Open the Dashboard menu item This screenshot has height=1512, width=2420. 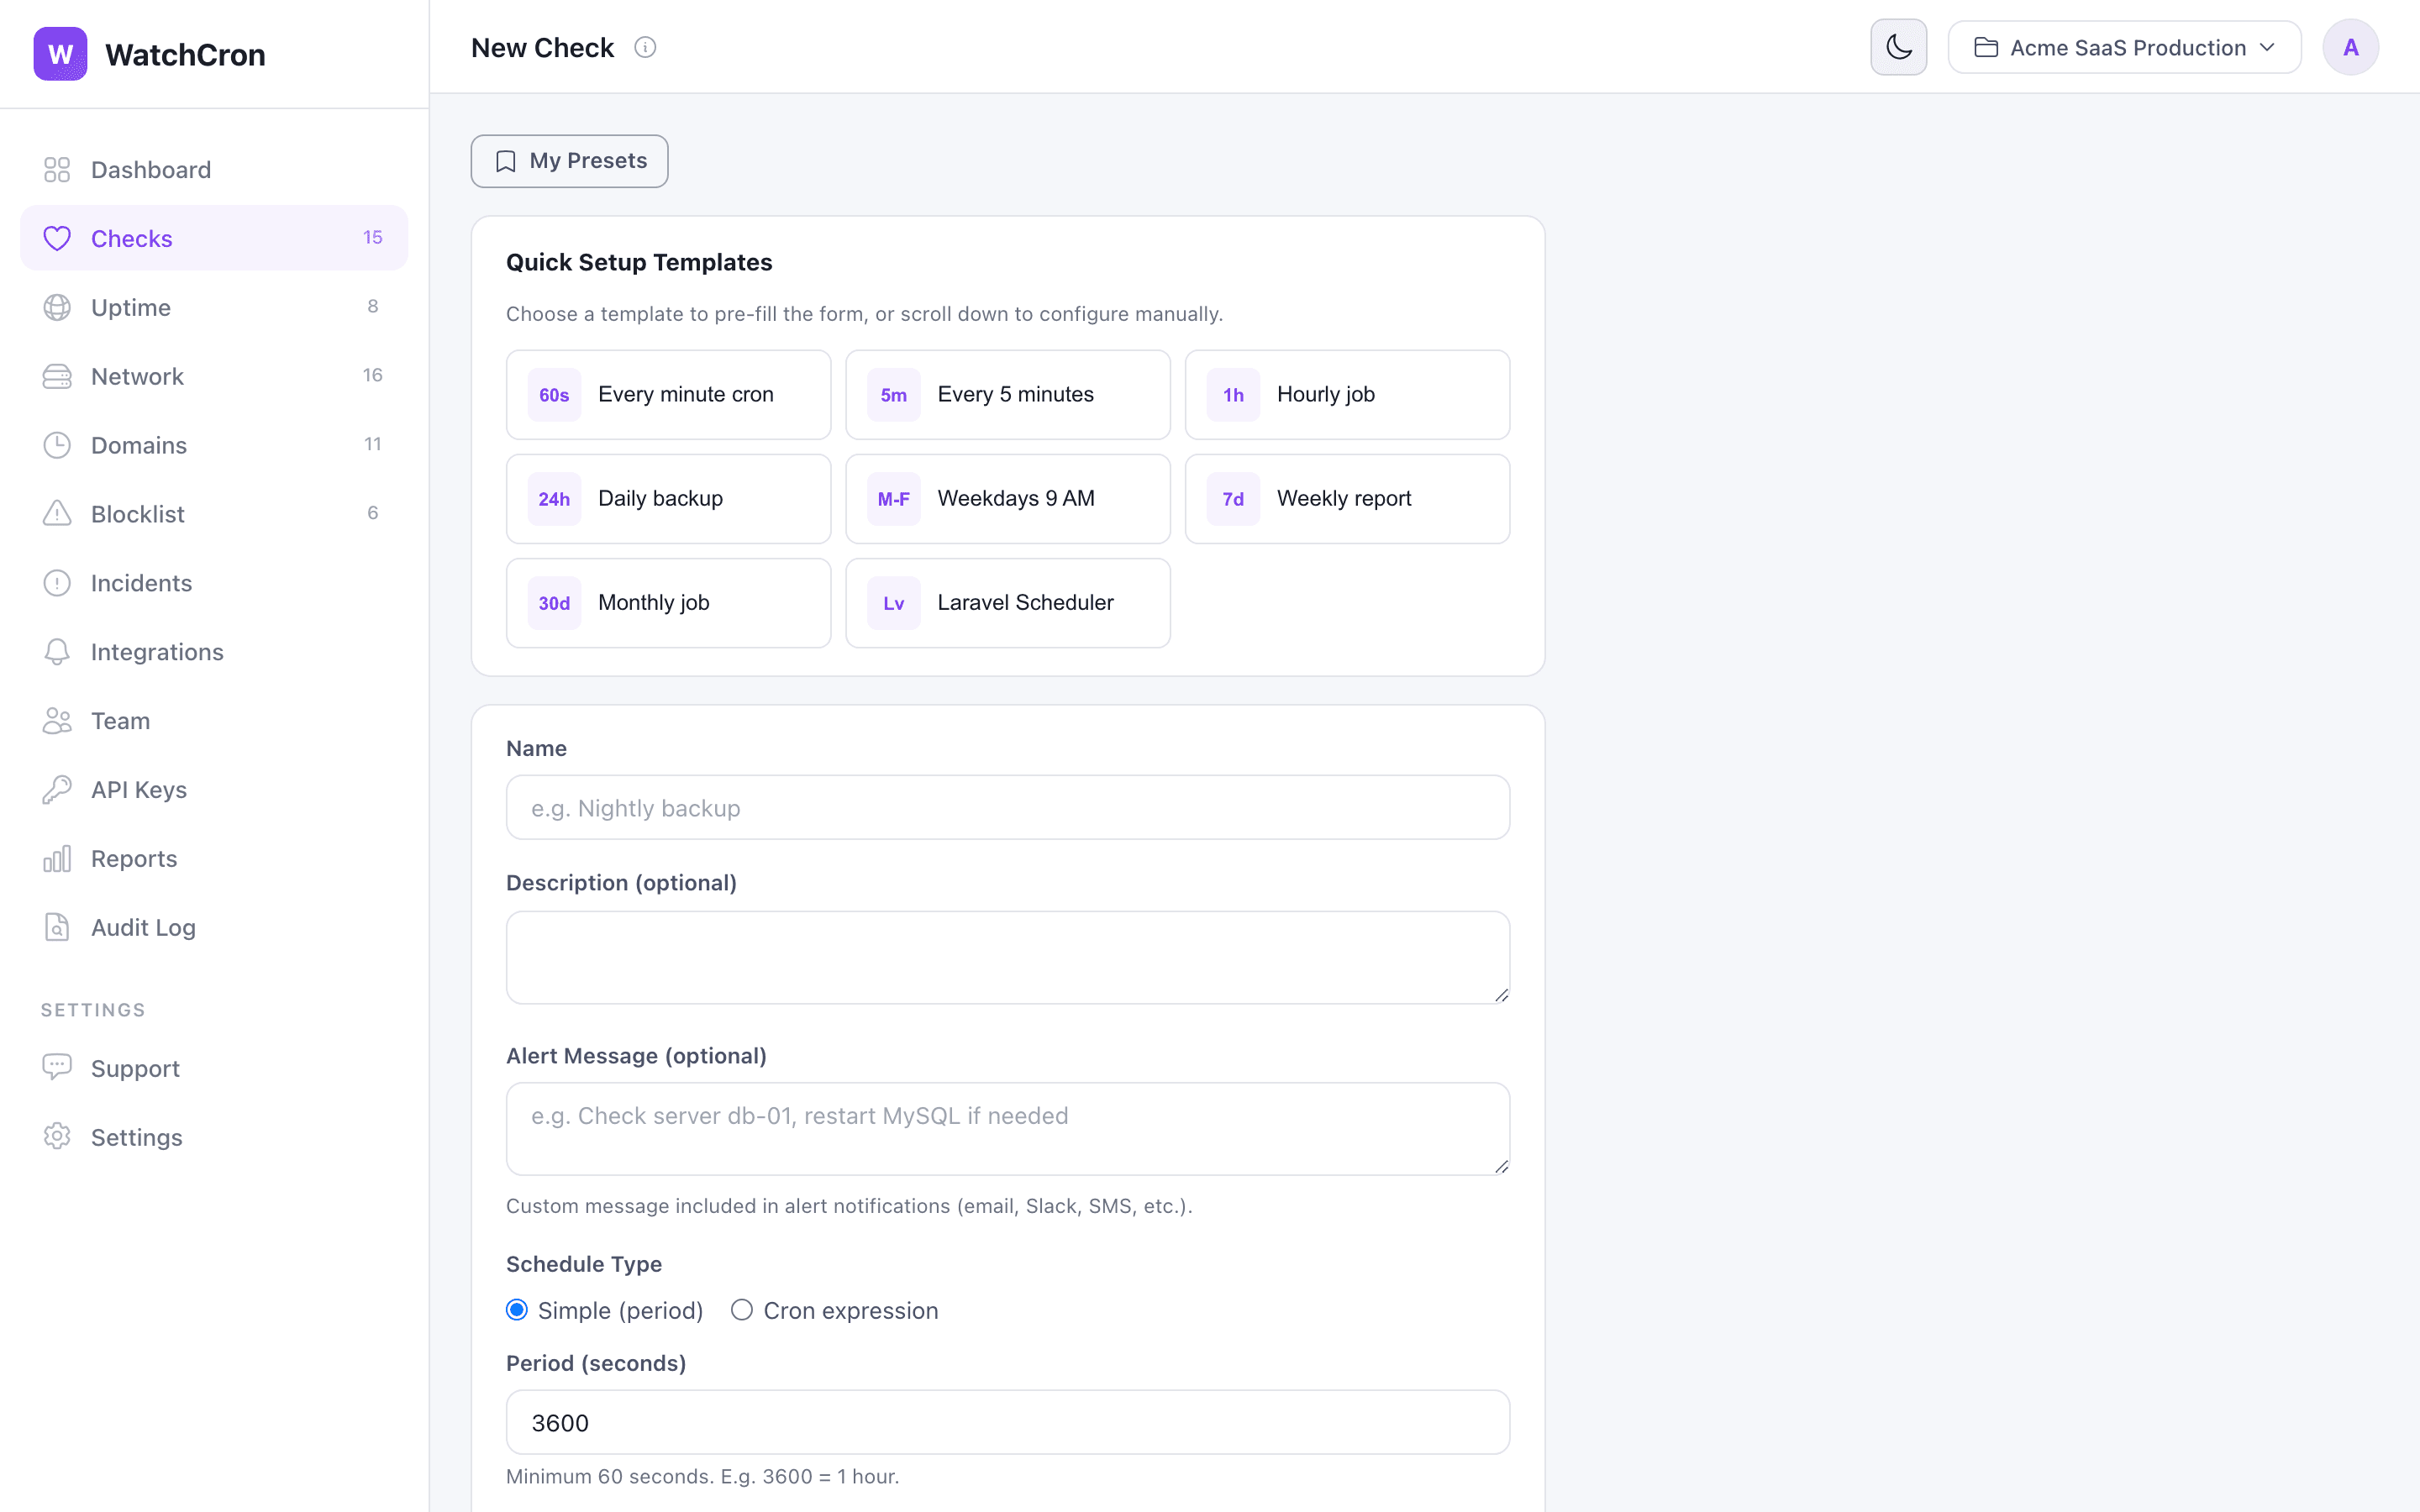[214, 170]
